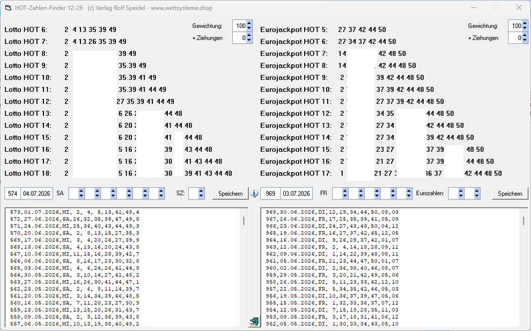The height and width of the screenshot is (331, 531).
Task: Select Eurojackpot draw row 958,26.05.2026
Action: pos(332,282)
